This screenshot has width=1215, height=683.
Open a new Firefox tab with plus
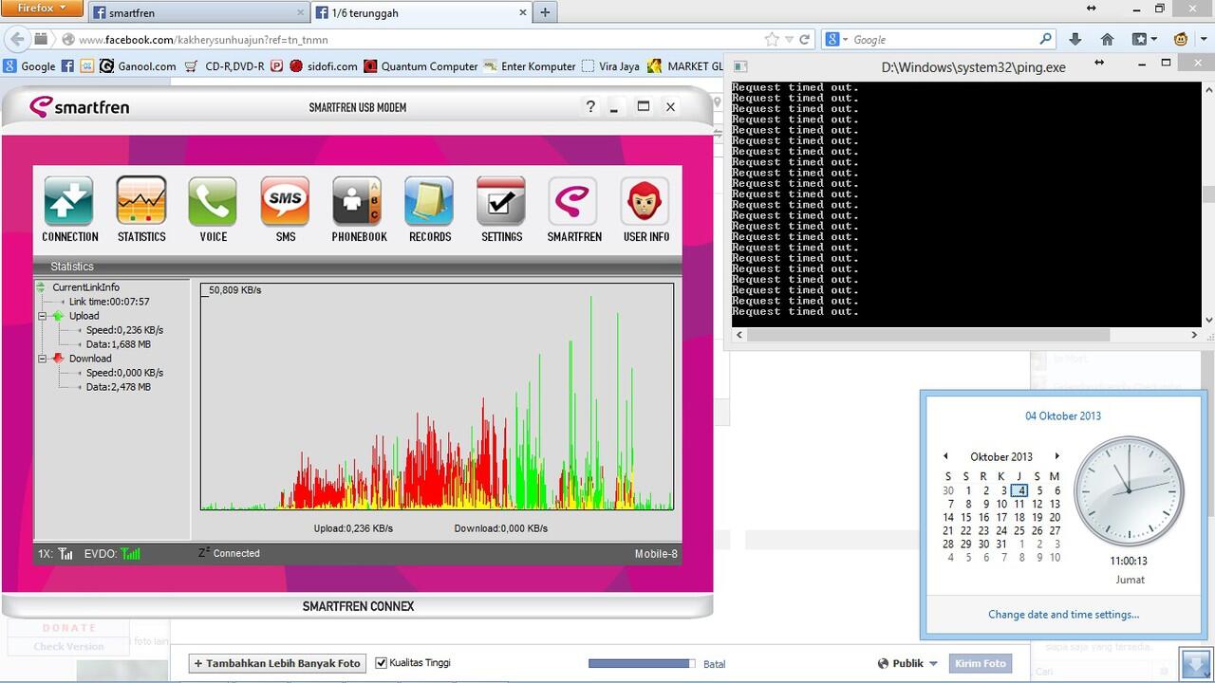pyautogui.click(x=545, y=12)
